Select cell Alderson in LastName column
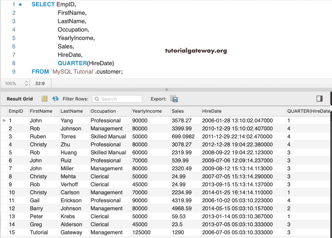 pyautogui.click(x=75, y=224)
